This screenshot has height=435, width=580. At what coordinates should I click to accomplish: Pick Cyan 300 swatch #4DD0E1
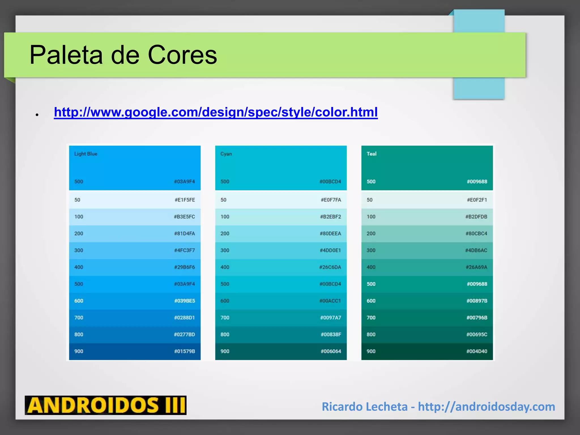click(x=281, y=251)
